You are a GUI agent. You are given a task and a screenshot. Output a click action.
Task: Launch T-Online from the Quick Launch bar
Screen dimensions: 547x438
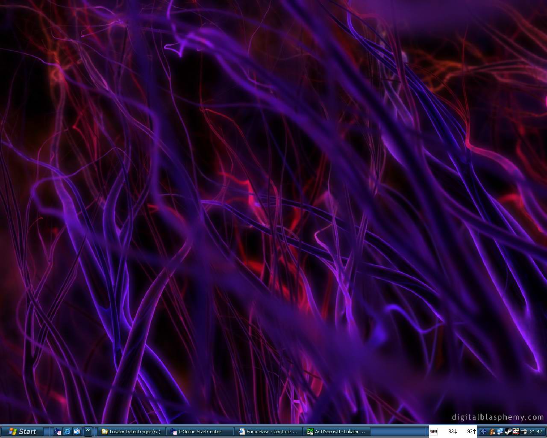(x=58, y=432)
